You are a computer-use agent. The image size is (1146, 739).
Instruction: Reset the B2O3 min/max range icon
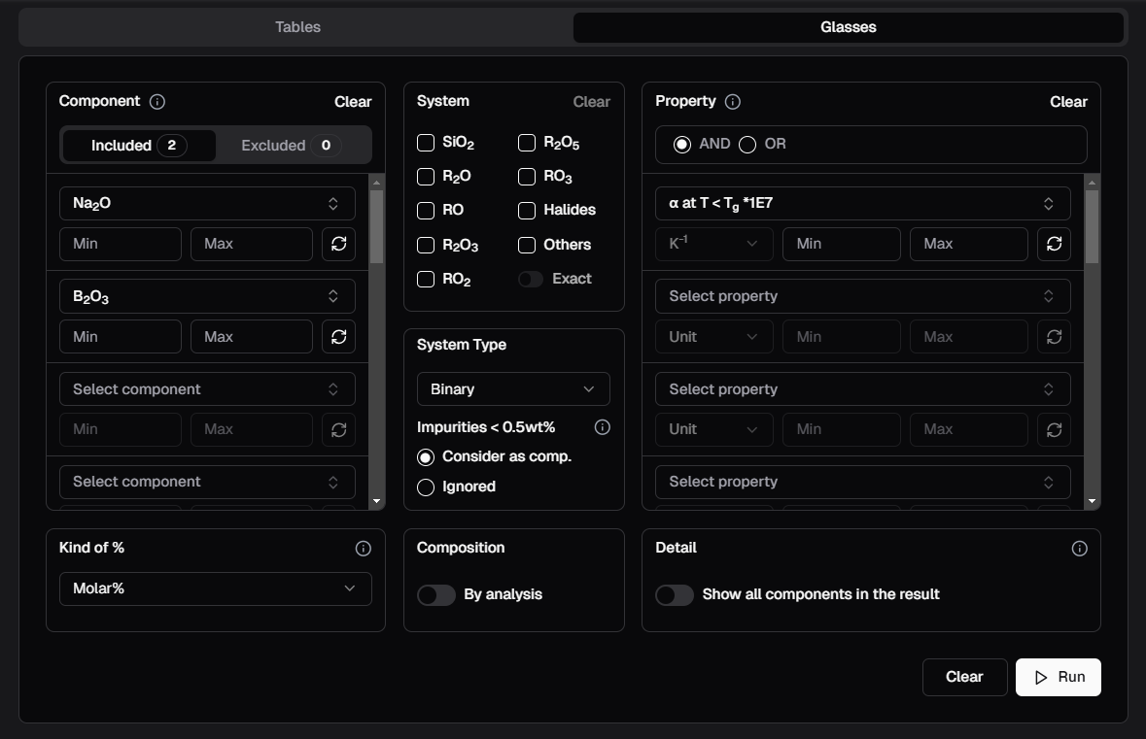click(338, 337)
